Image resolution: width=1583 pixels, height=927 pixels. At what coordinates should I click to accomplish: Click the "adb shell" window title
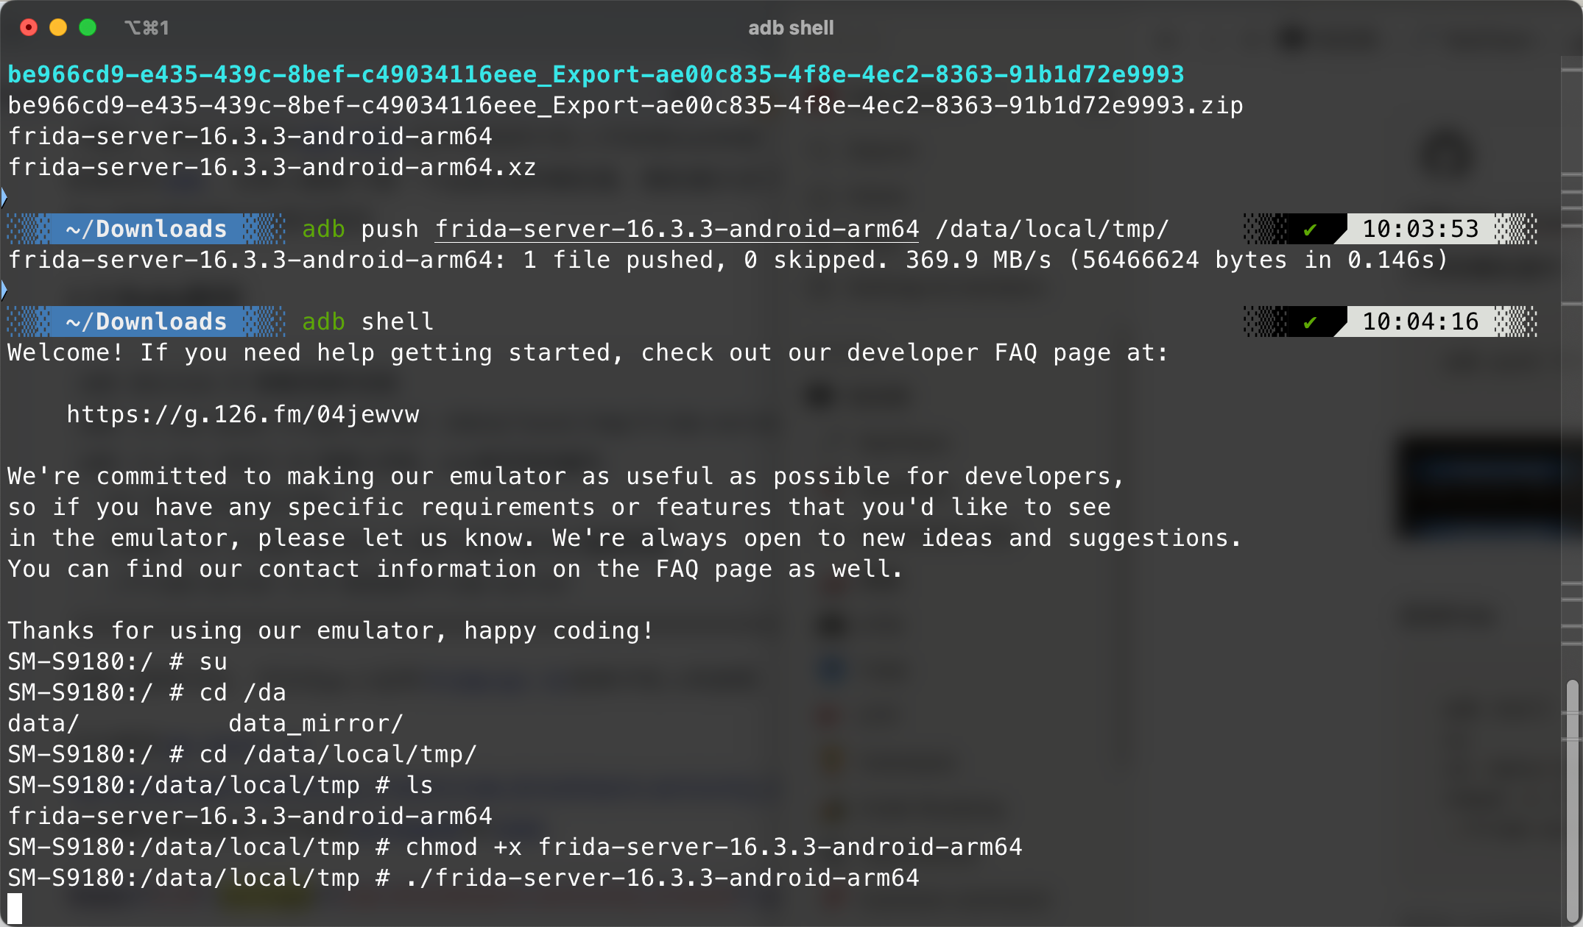point(791,28)
